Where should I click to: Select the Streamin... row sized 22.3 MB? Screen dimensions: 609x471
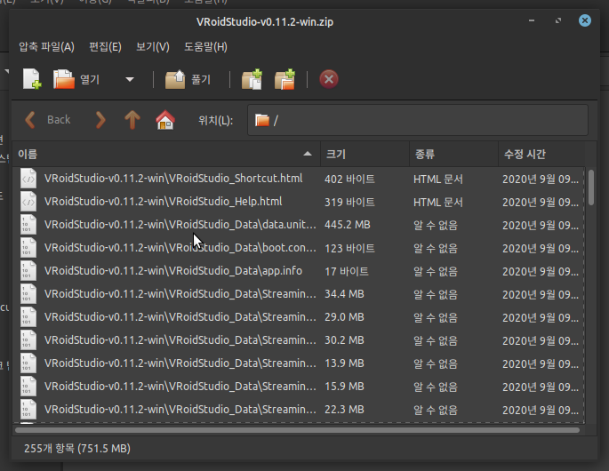pos(299,410)
